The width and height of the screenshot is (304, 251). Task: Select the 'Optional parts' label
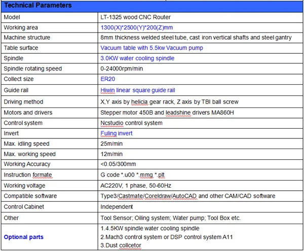(24, 237)
